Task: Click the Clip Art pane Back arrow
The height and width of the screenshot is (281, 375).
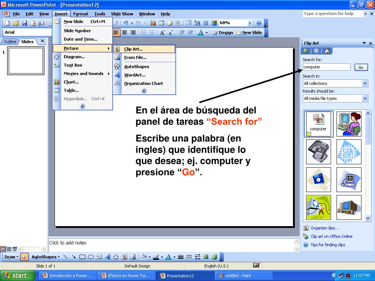Action: click(x=306, y=51)
